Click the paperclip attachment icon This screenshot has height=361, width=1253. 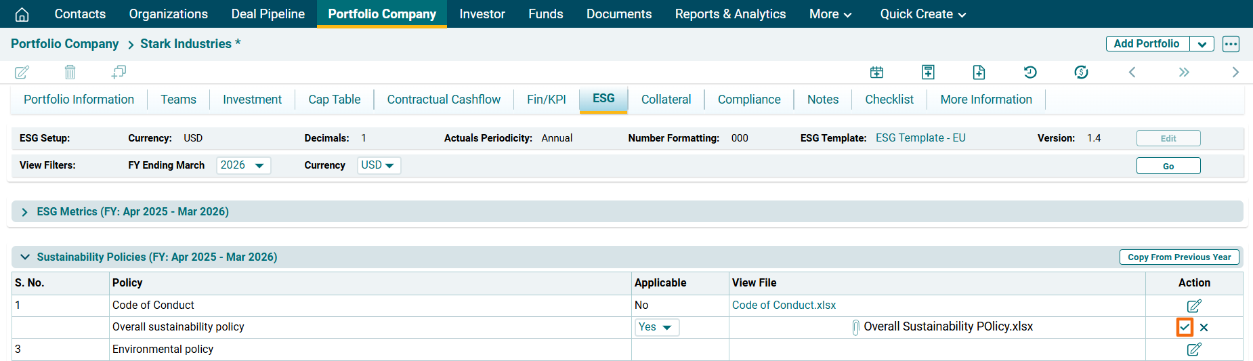855,327
